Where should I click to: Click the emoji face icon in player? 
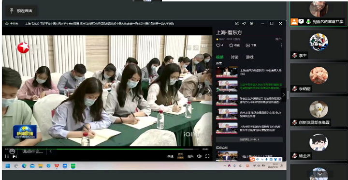pos(13,151)
